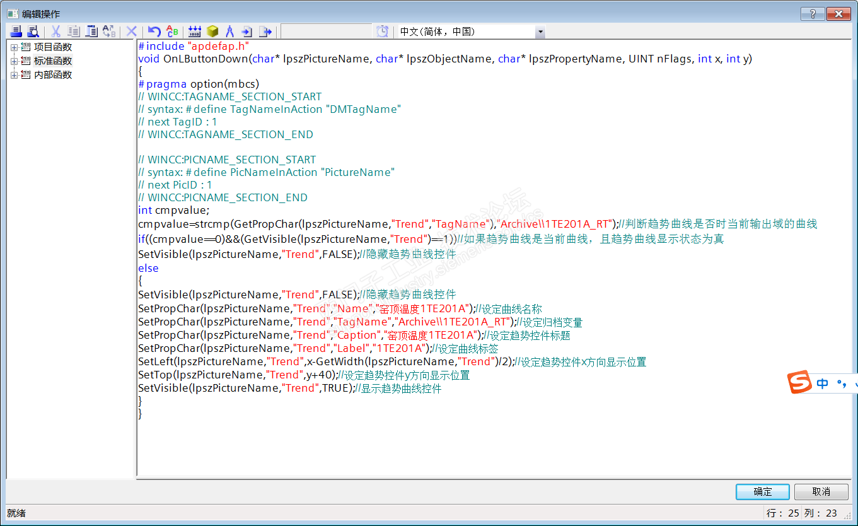Click the Undo arrow icon
This screenshot has width=858, height=526.
coord(154,32)
